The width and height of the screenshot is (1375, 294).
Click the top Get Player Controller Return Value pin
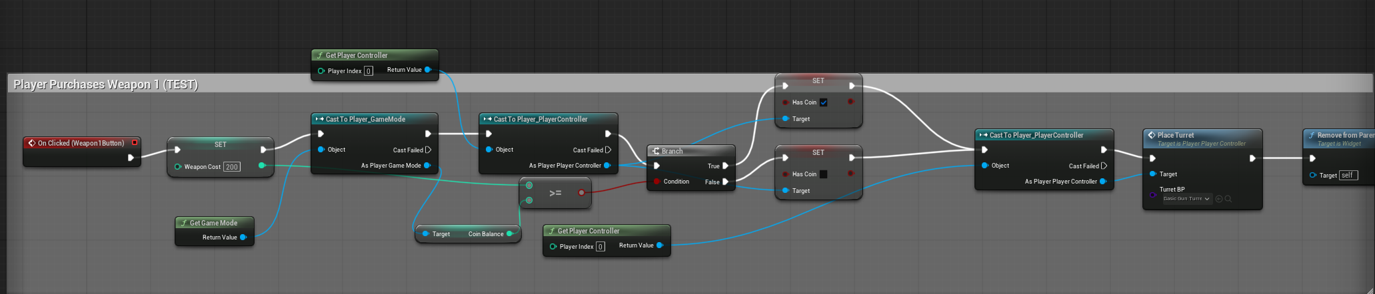click(x=428, y=69)
